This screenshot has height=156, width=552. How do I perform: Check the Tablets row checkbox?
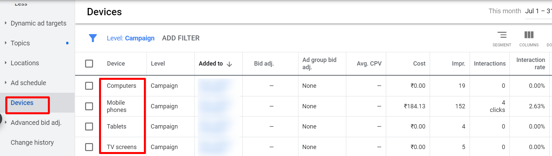point(89,127)
